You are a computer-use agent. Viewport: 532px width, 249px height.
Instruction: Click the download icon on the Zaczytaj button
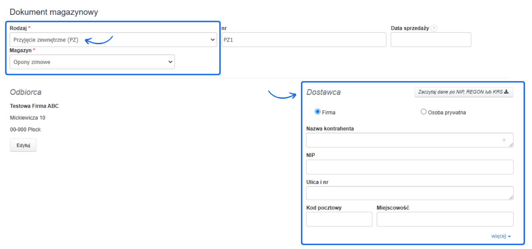click(506, 92)
